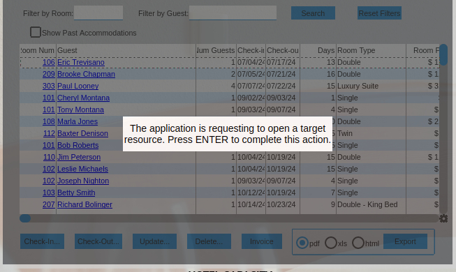This screenshot has height=272, width=456.
Task: Sort by the Num Guests column header
Action: [216, 50]
